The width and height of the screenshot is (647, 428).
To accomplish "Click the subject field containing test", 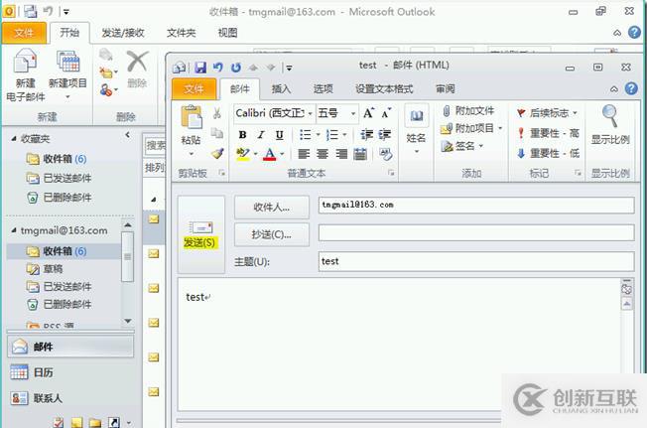I will 476,261.
